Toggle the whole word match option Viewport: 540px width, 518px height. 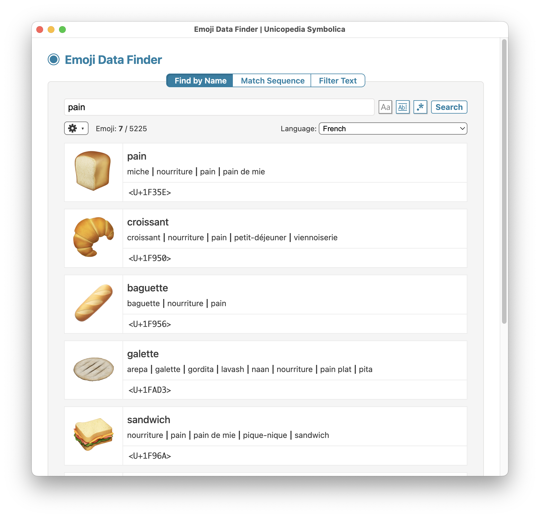[402, 107]
